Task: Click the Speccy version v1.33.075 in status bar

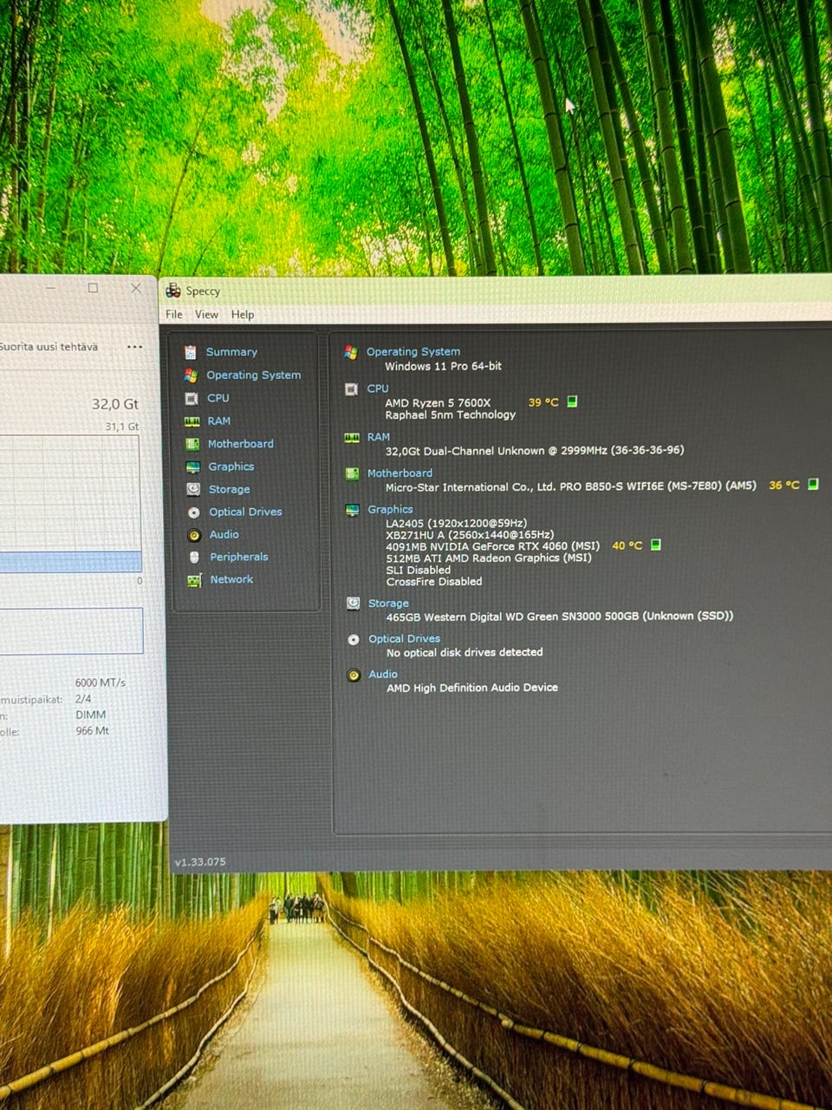Action: coord(200,862)
